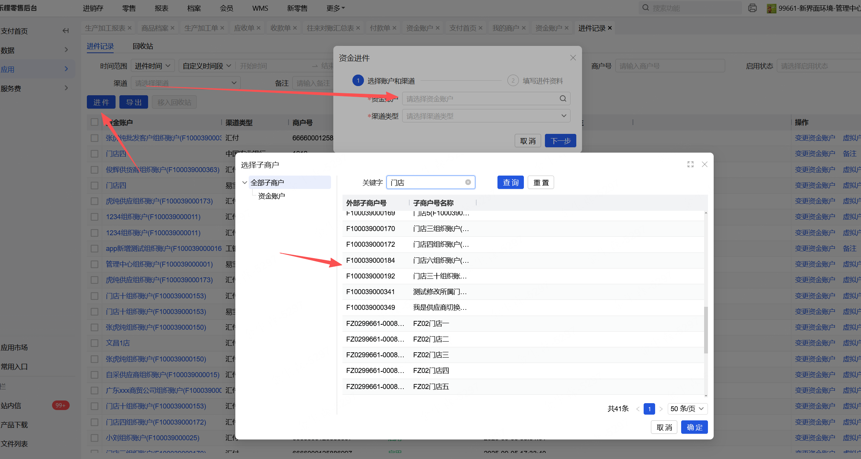Clear the keyword field with X icon
The image size is (861, 459).
click(x=468, y=182)
